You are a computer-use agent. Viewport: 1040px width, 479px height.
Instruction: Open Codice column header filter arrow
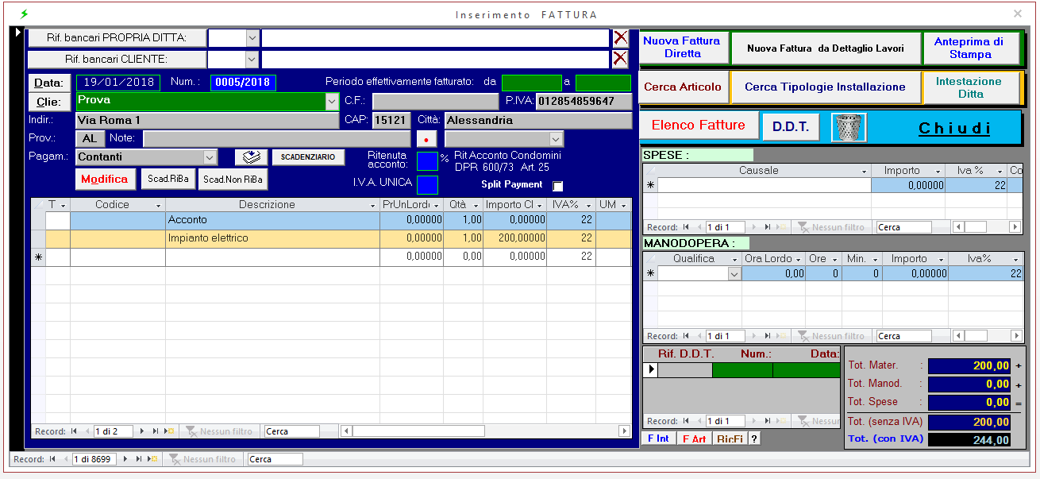click(158, 205)
